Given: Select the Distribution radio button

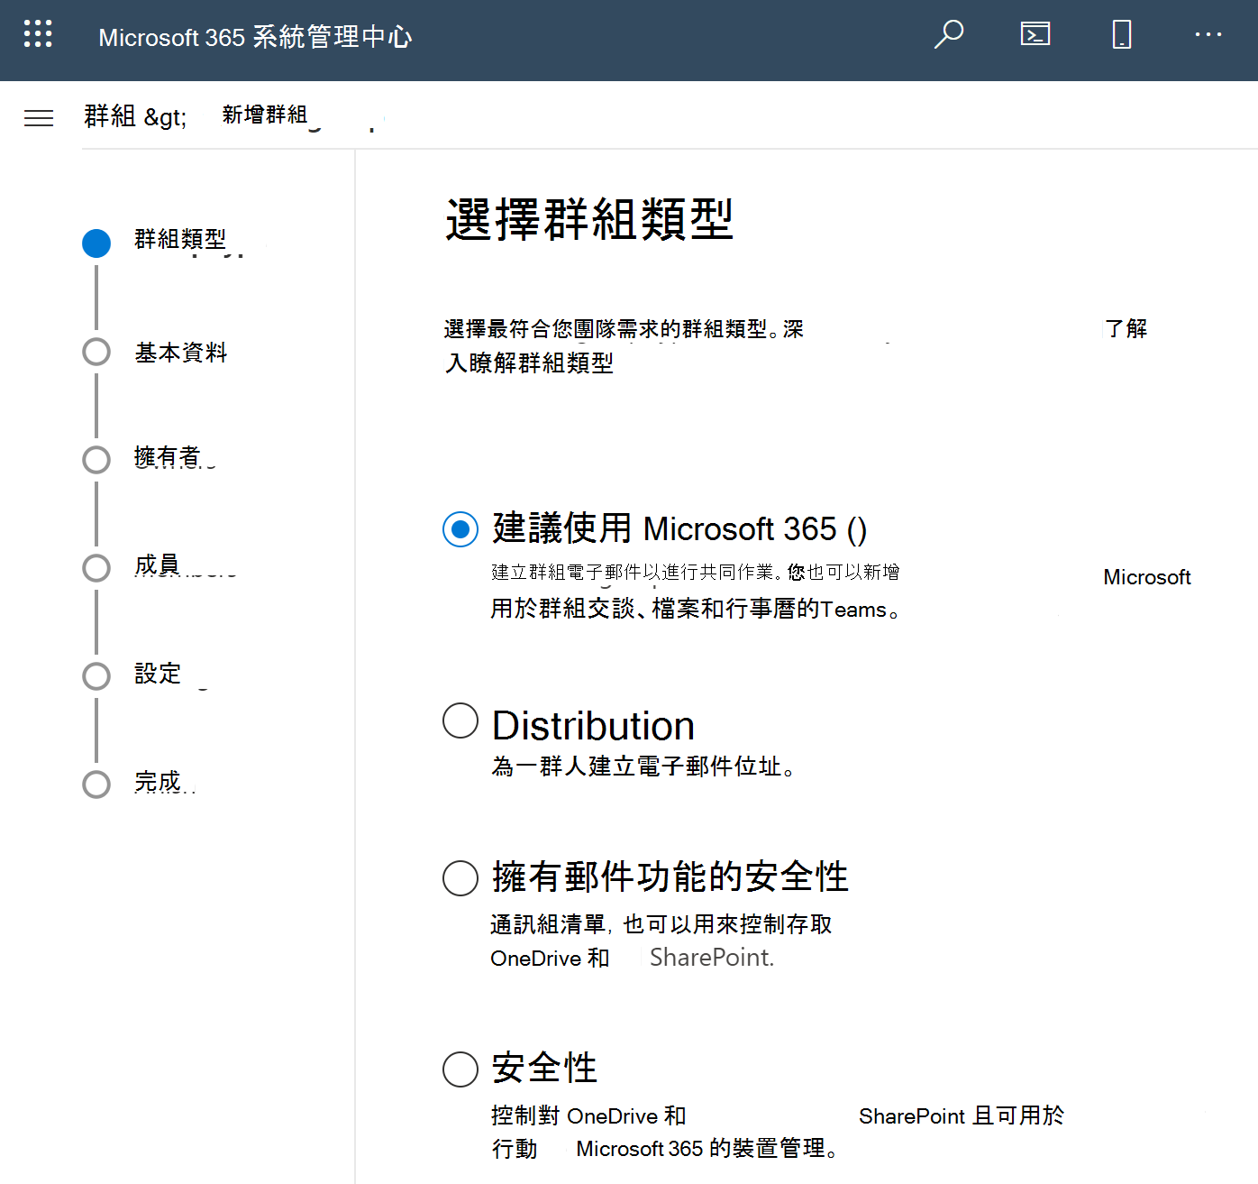Looking at the screenshot, I should (x=460, y=720).
